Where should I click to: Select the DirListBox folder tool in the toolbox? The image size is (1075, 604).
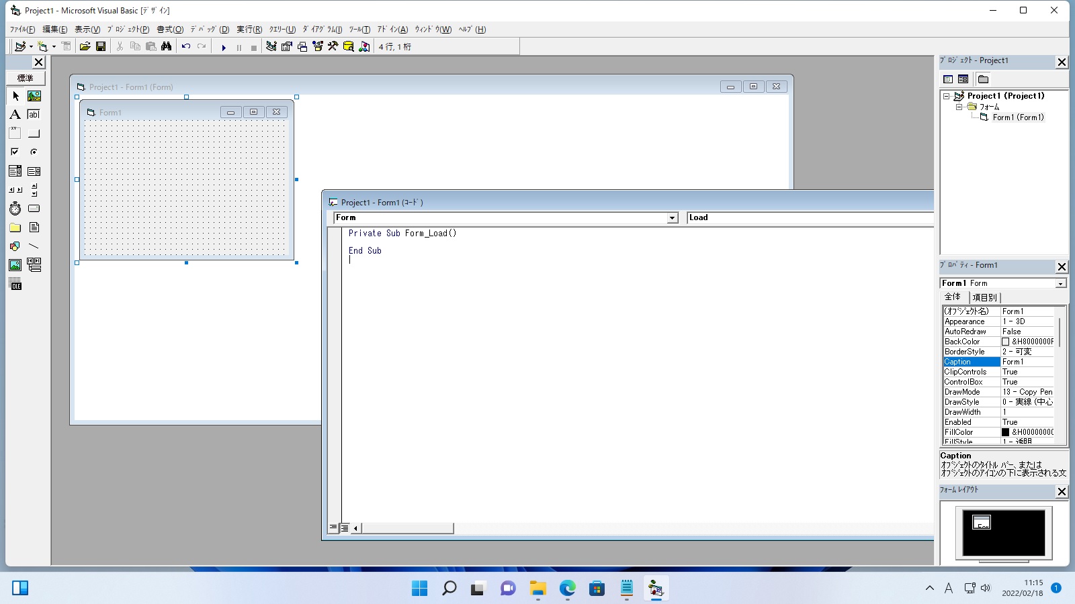coord(15,228)
